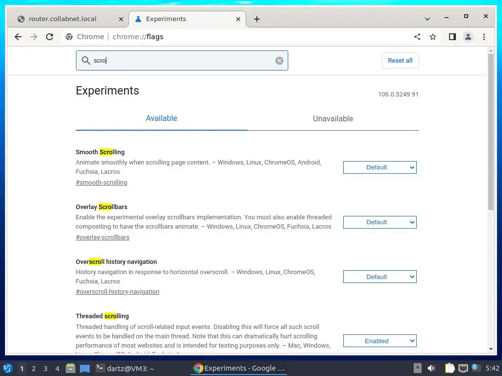Clear the flags search text

tap(279, 60)
